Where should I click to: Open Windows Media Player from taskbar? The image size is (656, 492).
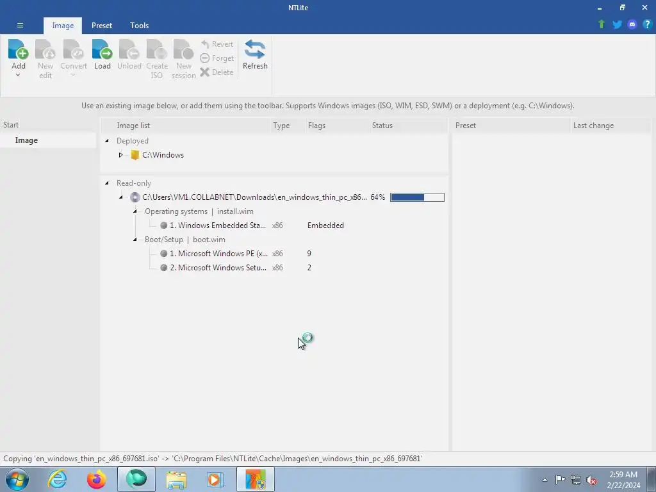pos(215,479)
